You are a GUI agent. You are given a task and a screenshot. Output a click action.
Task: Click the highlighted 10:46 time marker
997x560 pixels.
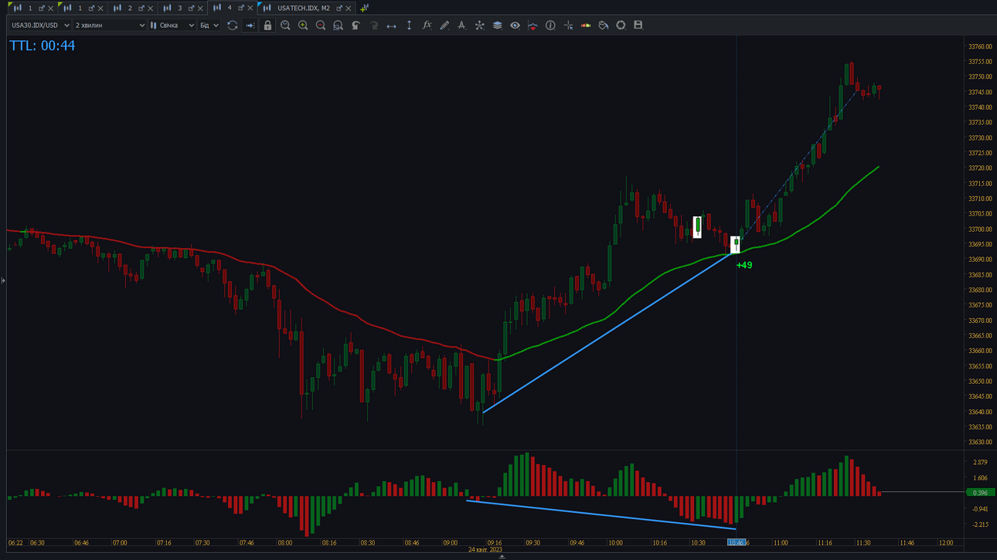pos(737,543)
